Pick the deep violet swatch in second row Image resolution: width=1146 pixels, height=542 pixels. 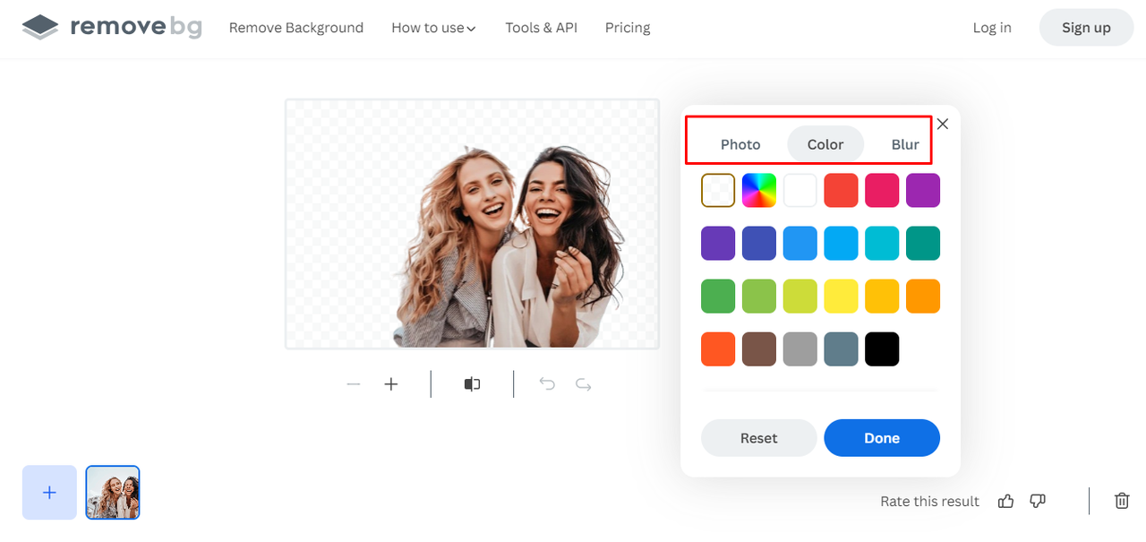[718, 244]
